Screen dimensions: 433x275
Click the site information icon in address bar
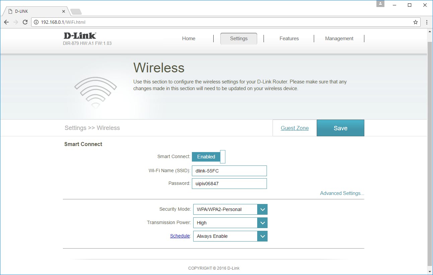tap(37, 22)
